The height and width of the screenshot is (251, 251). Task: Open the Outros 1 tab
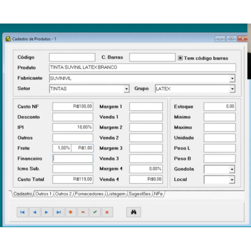43,194
